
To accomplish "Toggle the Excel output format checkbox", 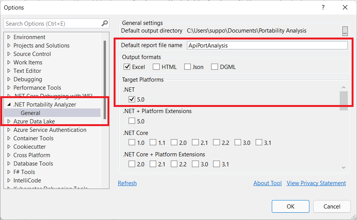I will coord(127,67).
